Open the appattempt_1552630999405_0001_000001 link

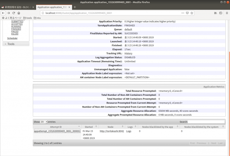[x=57, y=131]
